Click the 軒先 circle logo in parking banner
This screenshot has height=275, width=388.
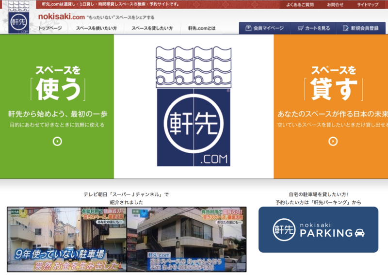[x=284, y=230]
